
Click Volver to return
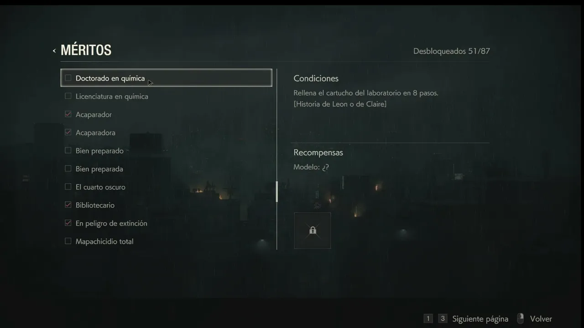coord(541,319)
